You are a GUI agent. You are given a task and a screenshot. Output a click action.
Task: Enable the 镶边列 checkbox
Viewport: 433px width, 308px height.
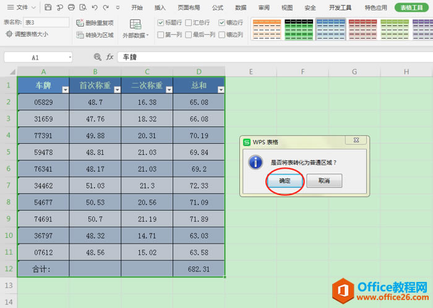[x=221, y=35]
